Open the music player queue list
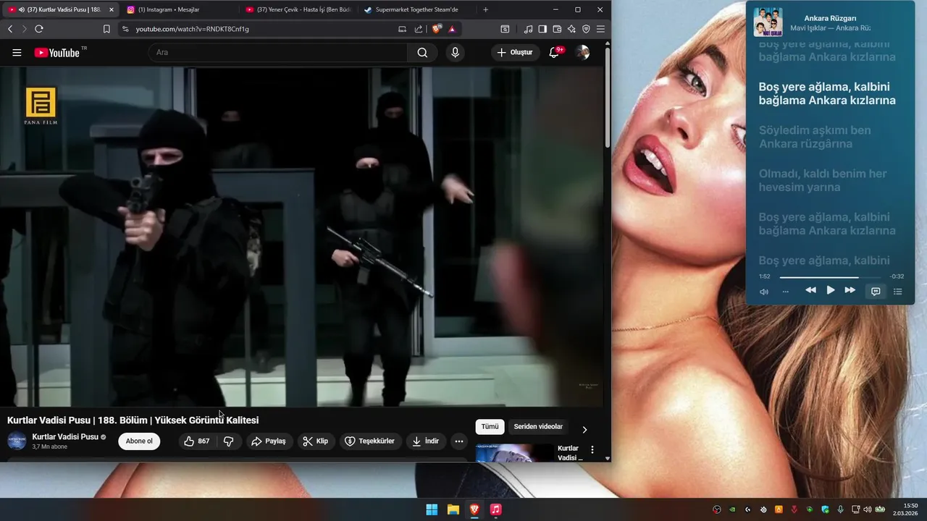The width and height of the screenshot is (927, 521). coord(898,292)
